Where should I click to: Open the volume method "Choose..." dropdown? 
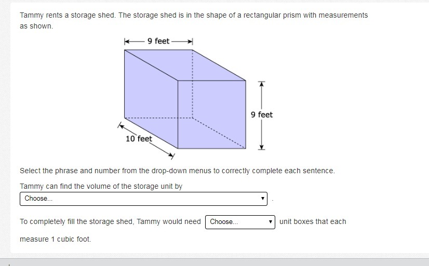pyautogui.click(x=143, y=199)
